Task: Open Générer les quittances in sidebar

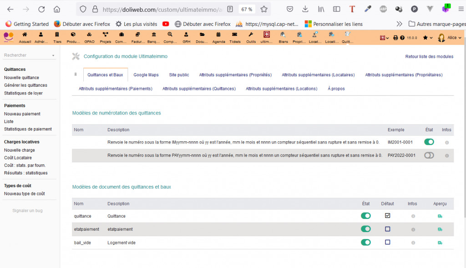Action: coord(25,85)
